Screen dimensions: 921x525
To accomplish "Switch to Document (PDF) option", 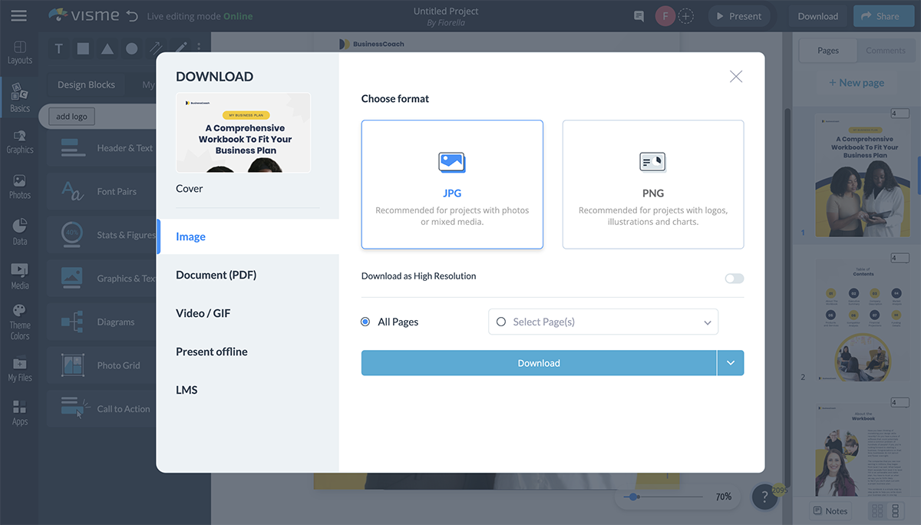I will [216, 275].
